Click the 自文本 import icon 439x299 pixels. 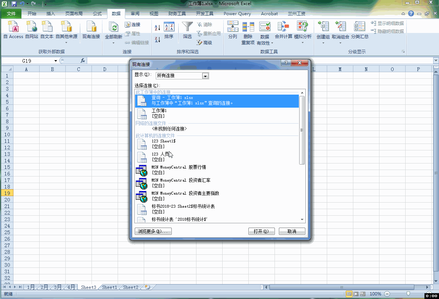47,30
